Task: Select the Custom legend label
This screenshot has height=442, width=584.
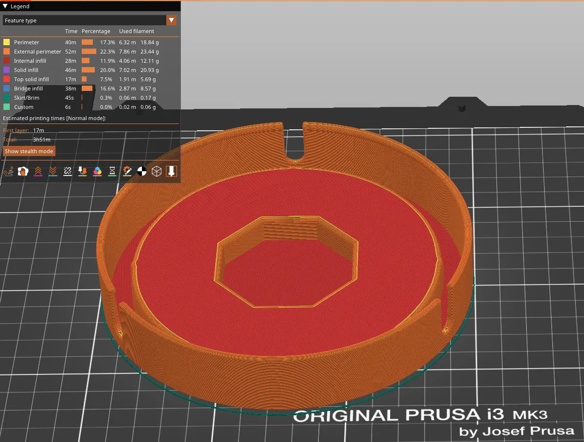Action: 24,107
